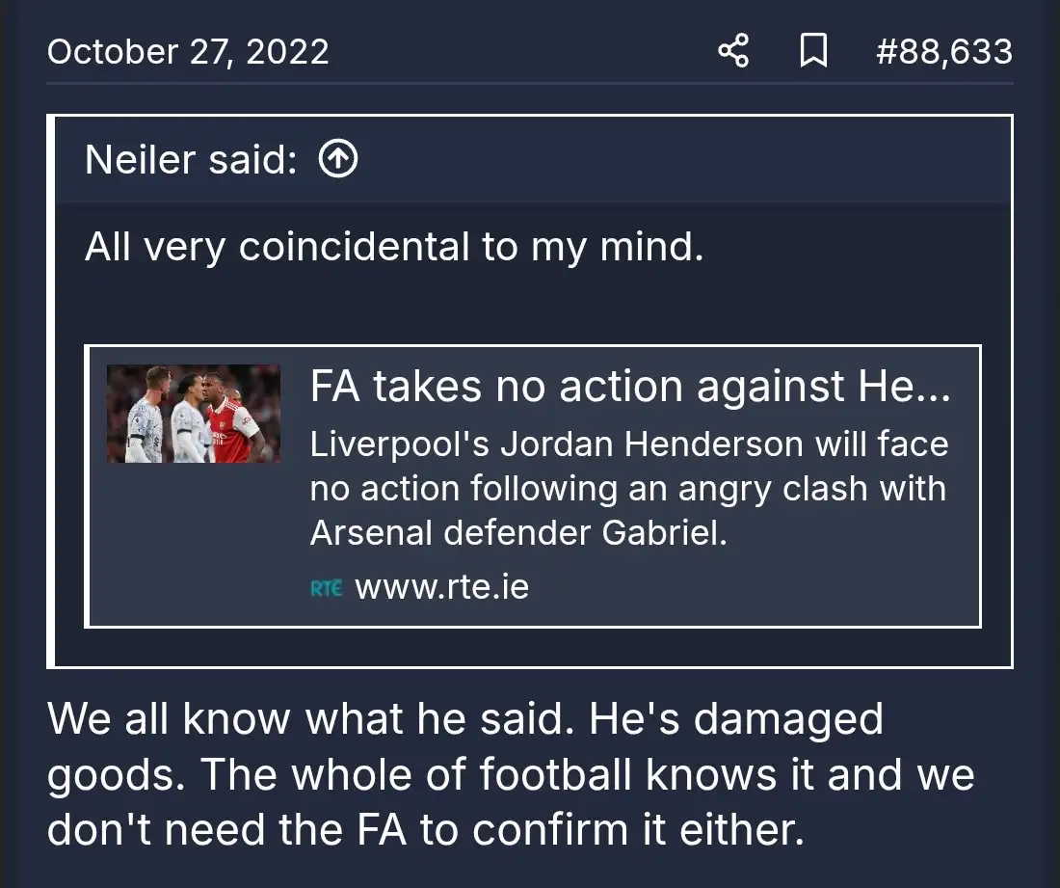Click the reply text starting "We all know"
The height and width of the screenshot is (888, 1060).
point(464,719)
